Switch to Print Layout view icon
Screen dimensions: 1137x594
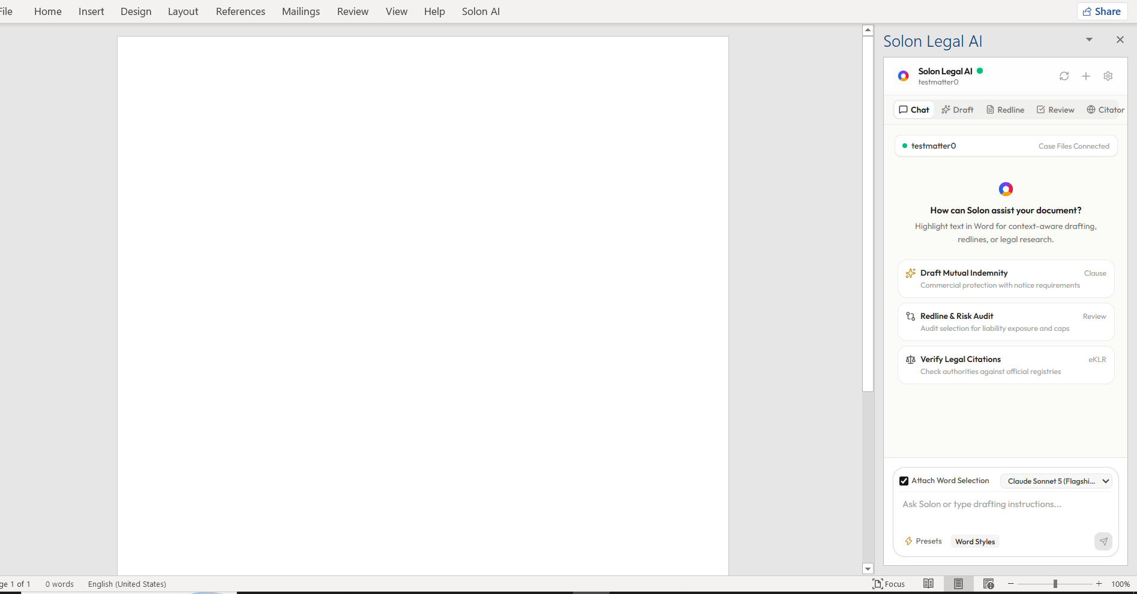(958, 584)
